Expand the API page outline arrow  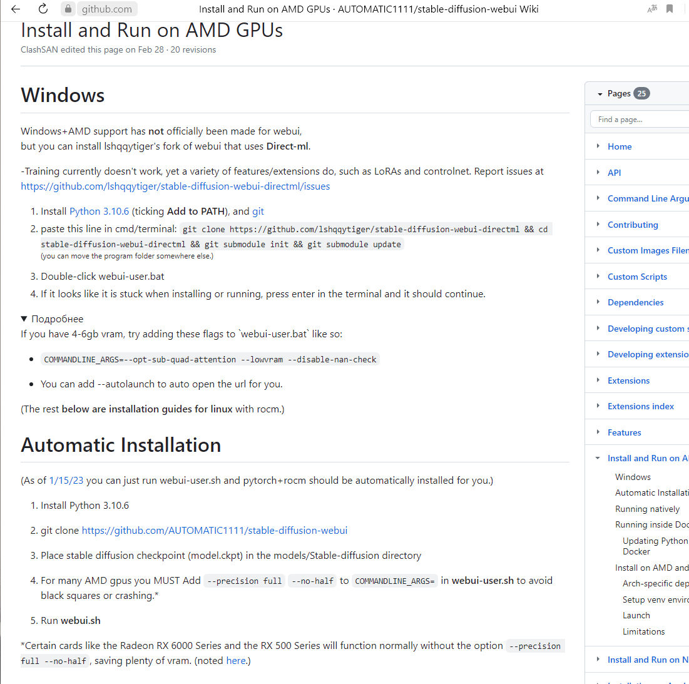point(598,172)
